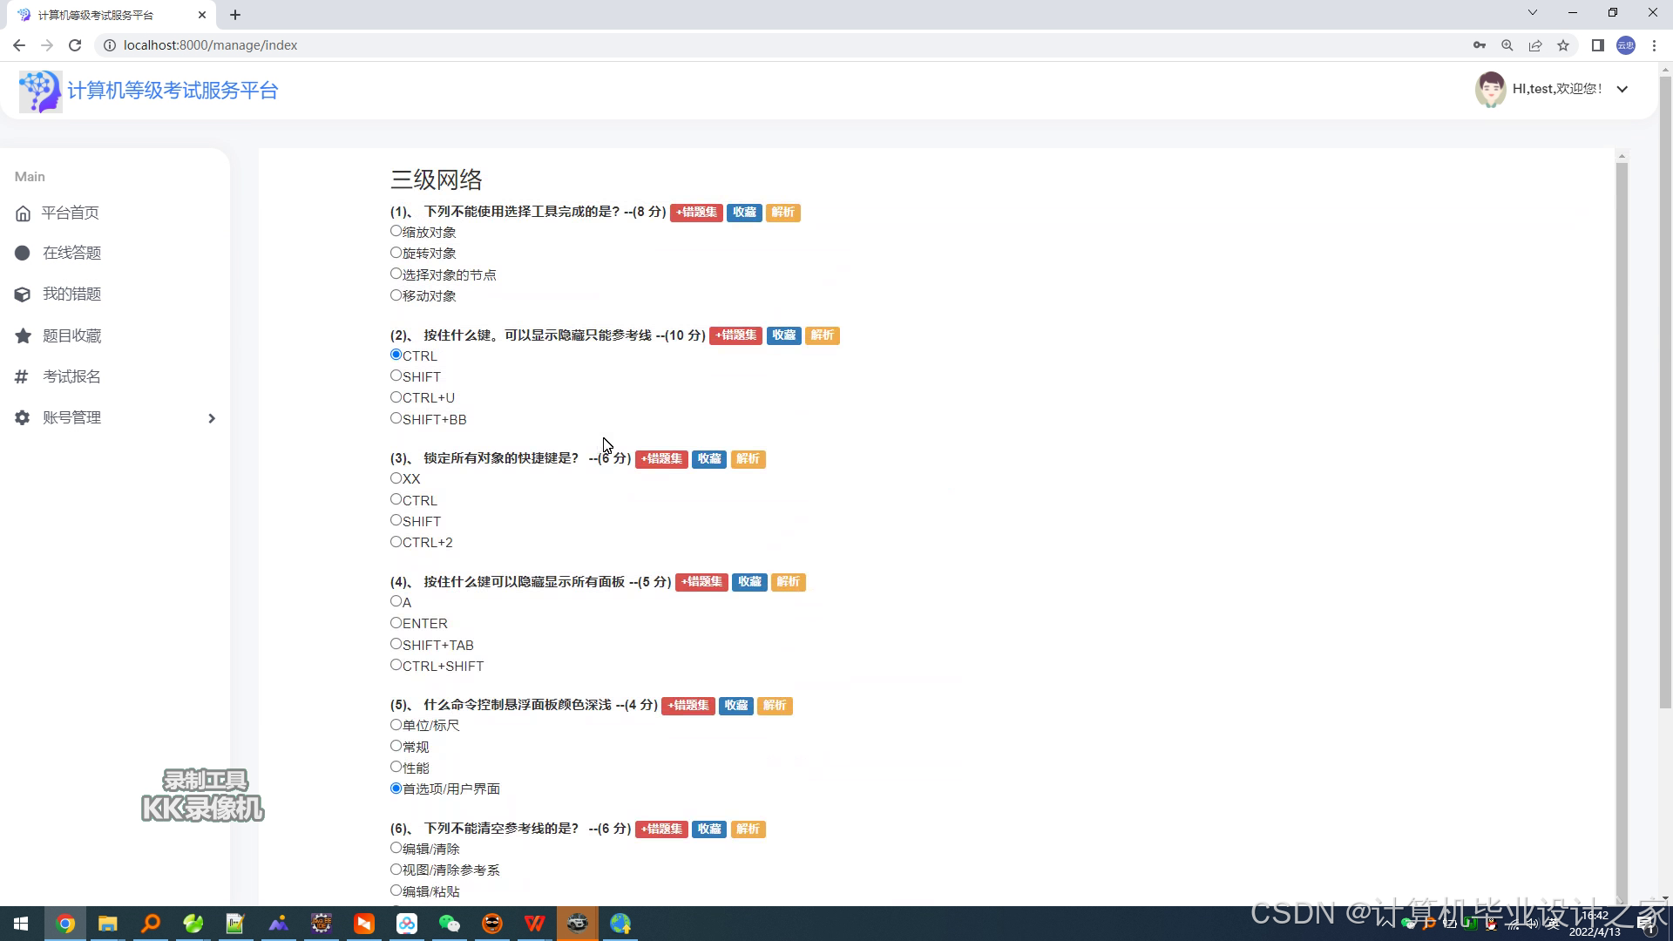Go to 在线答题 menu item

[71, 254]
